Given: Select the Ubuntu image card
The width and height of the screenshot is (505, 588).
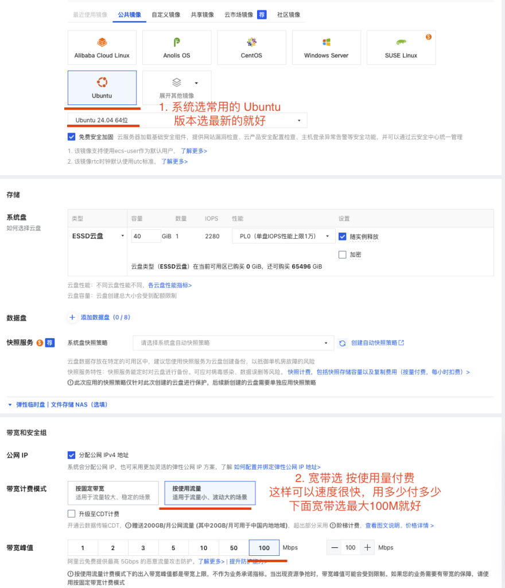Looking at the screenshot, I should click(102, 88).
